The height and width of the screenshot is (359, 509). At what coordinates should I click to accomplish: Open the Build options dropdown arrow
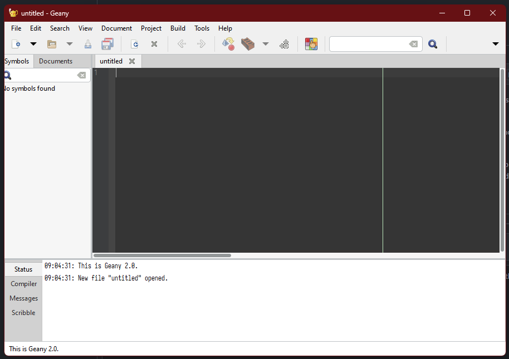pyautogui.click(x=266, y=43)
